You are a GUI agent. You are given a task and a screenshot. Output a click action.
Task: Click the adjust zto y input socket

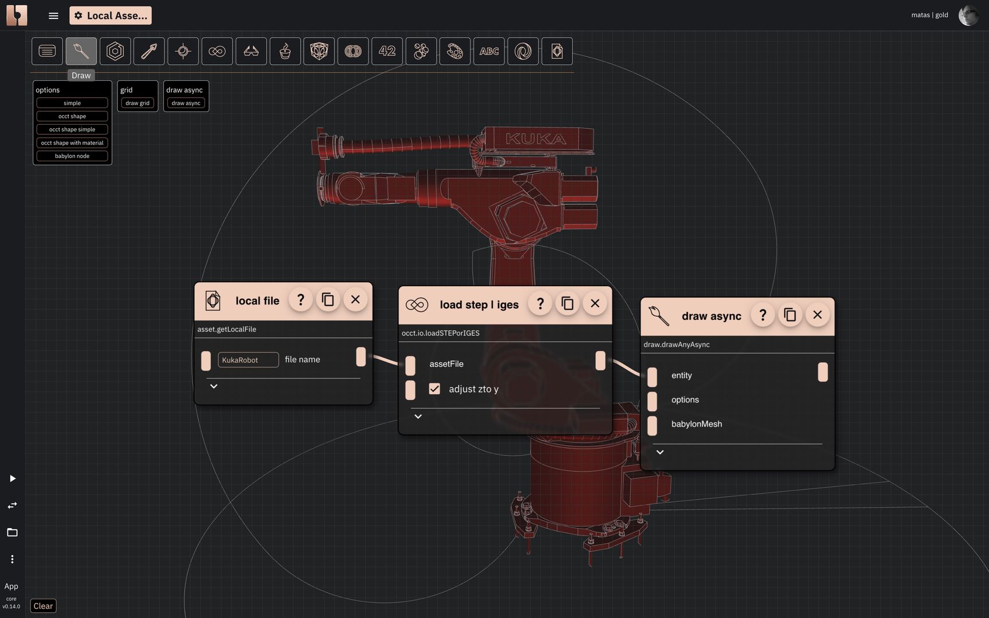point(410,390)
